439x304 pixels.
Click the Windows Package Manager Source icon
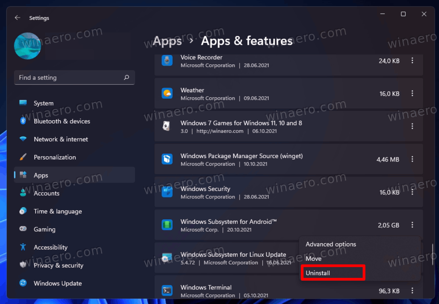coord(167,159)
